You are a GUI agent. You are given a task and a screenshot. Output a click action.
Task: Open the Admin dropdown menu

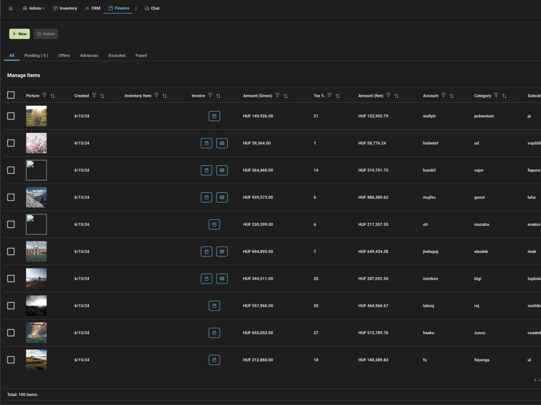click(34, 8)
